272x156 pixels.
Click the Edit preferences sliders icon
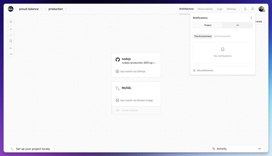(194, 70)
